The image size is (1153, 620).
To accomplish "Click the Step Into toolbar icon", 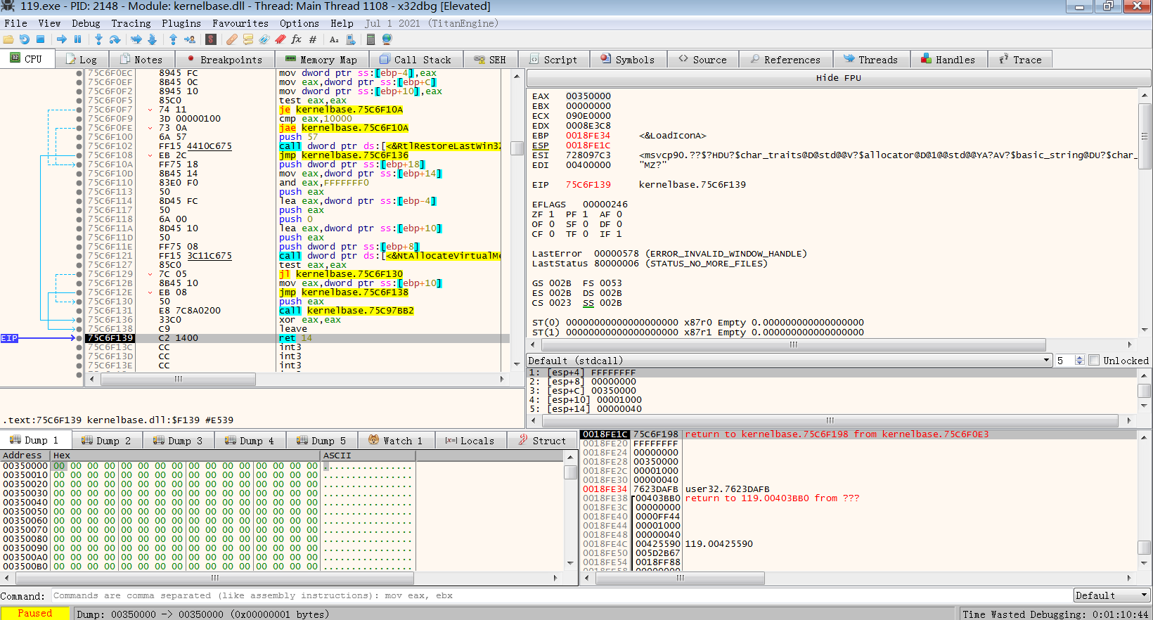I will click(x=98, y=39).
